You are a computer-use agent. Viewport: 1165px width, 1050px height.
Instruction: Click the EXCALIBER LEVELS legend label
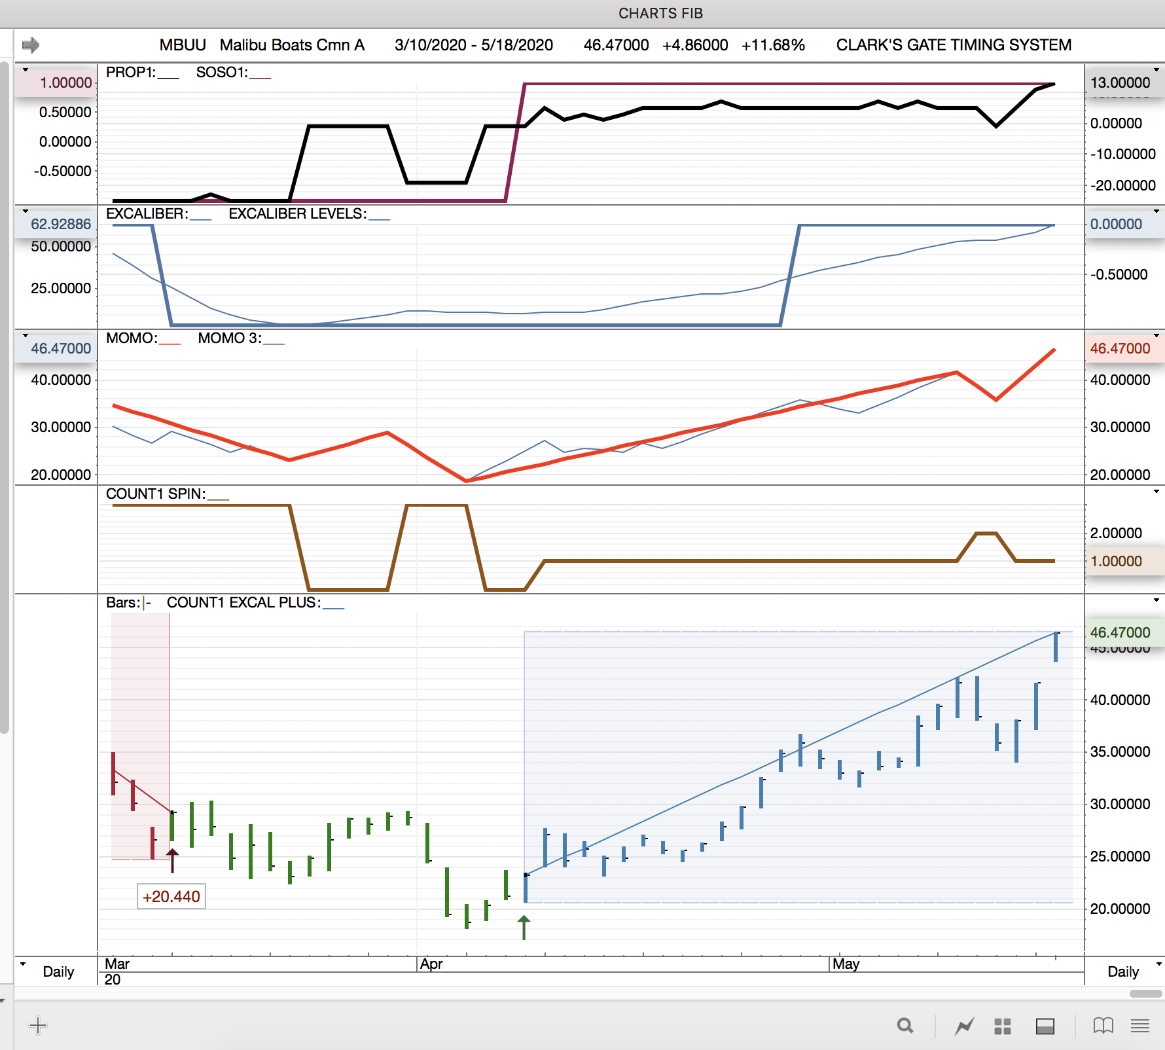coord(297,213)
